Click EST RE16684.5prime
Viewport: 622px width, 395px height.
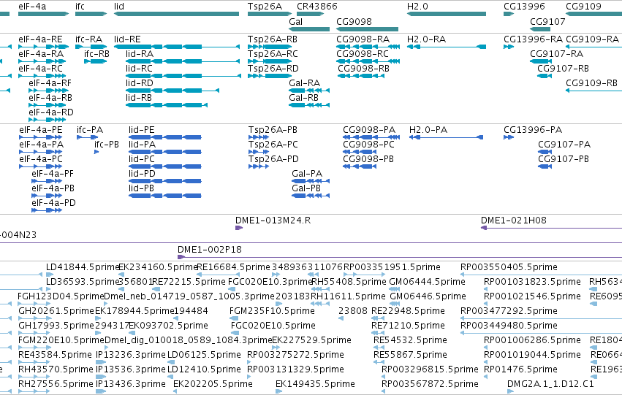[x=233, y=267]
